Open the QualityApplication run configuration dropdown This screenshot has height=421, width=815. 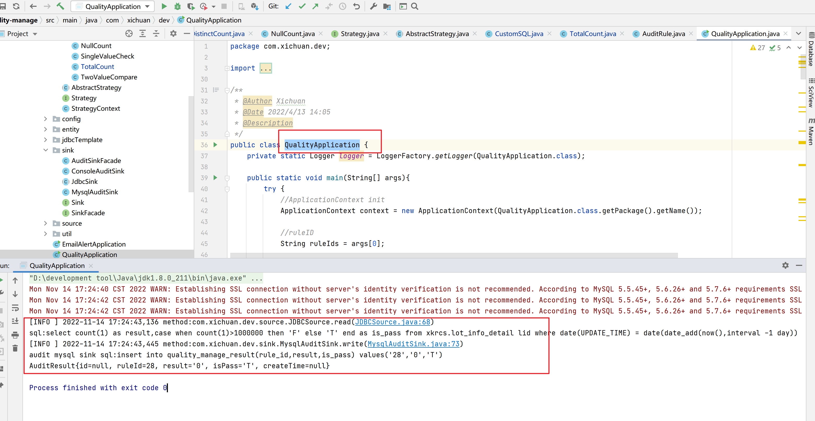(x=113, y=6)
